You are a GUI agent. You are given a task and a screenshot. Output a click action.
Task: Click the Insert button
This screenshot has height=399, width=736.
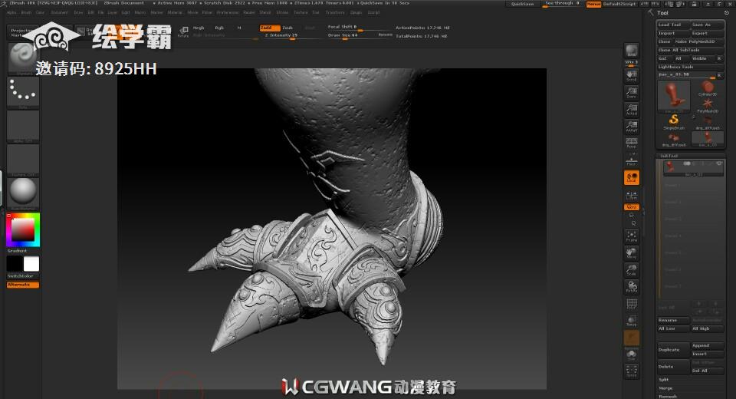707,354
